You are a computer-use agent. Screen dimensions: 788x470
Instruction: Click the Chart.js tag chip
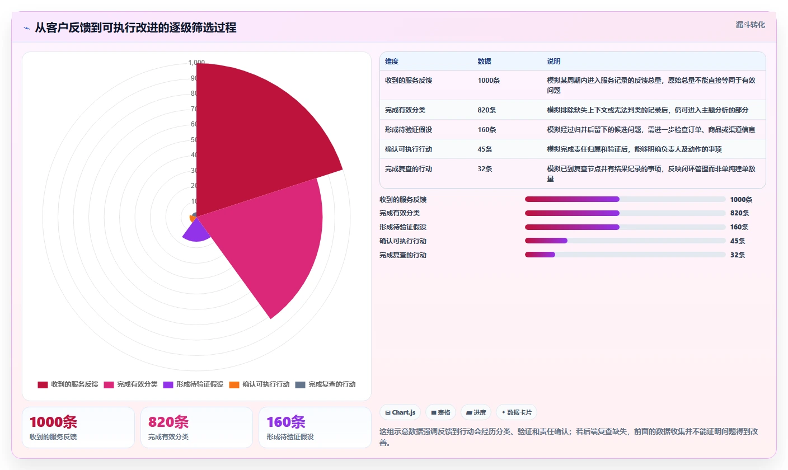pyautogui.click(x=400, y=412)
